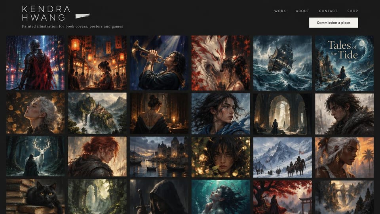Open the glowing white stag forest painting

tap(36, 156)
